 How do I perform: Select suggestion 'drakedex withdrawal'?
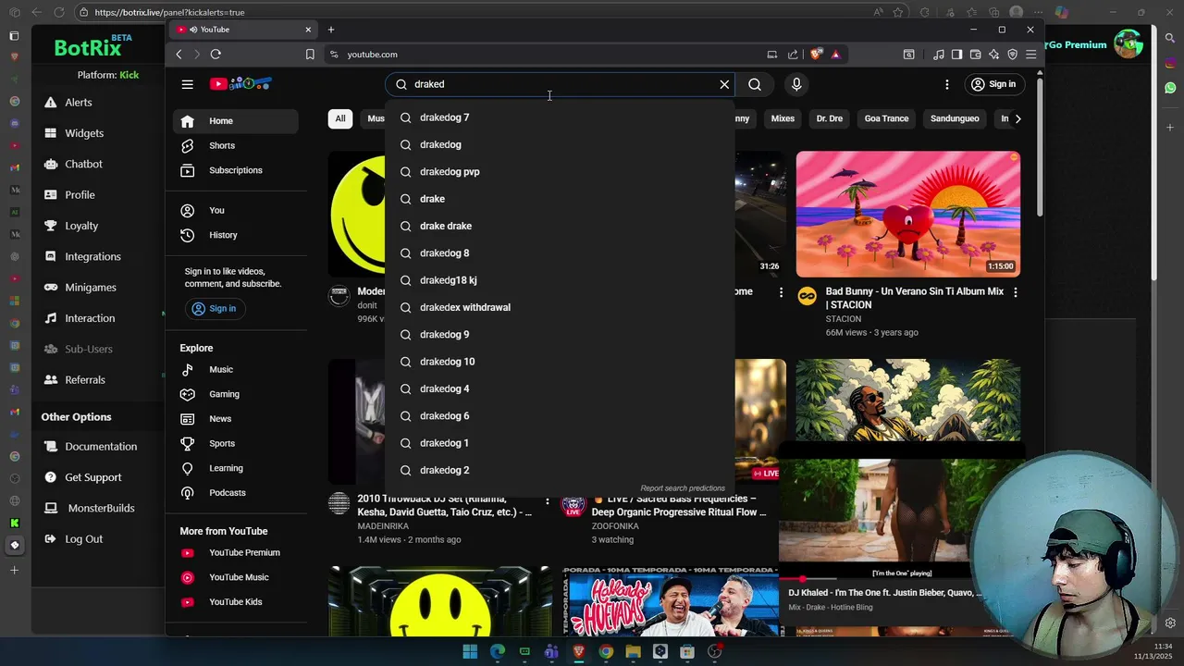(560, 307)
